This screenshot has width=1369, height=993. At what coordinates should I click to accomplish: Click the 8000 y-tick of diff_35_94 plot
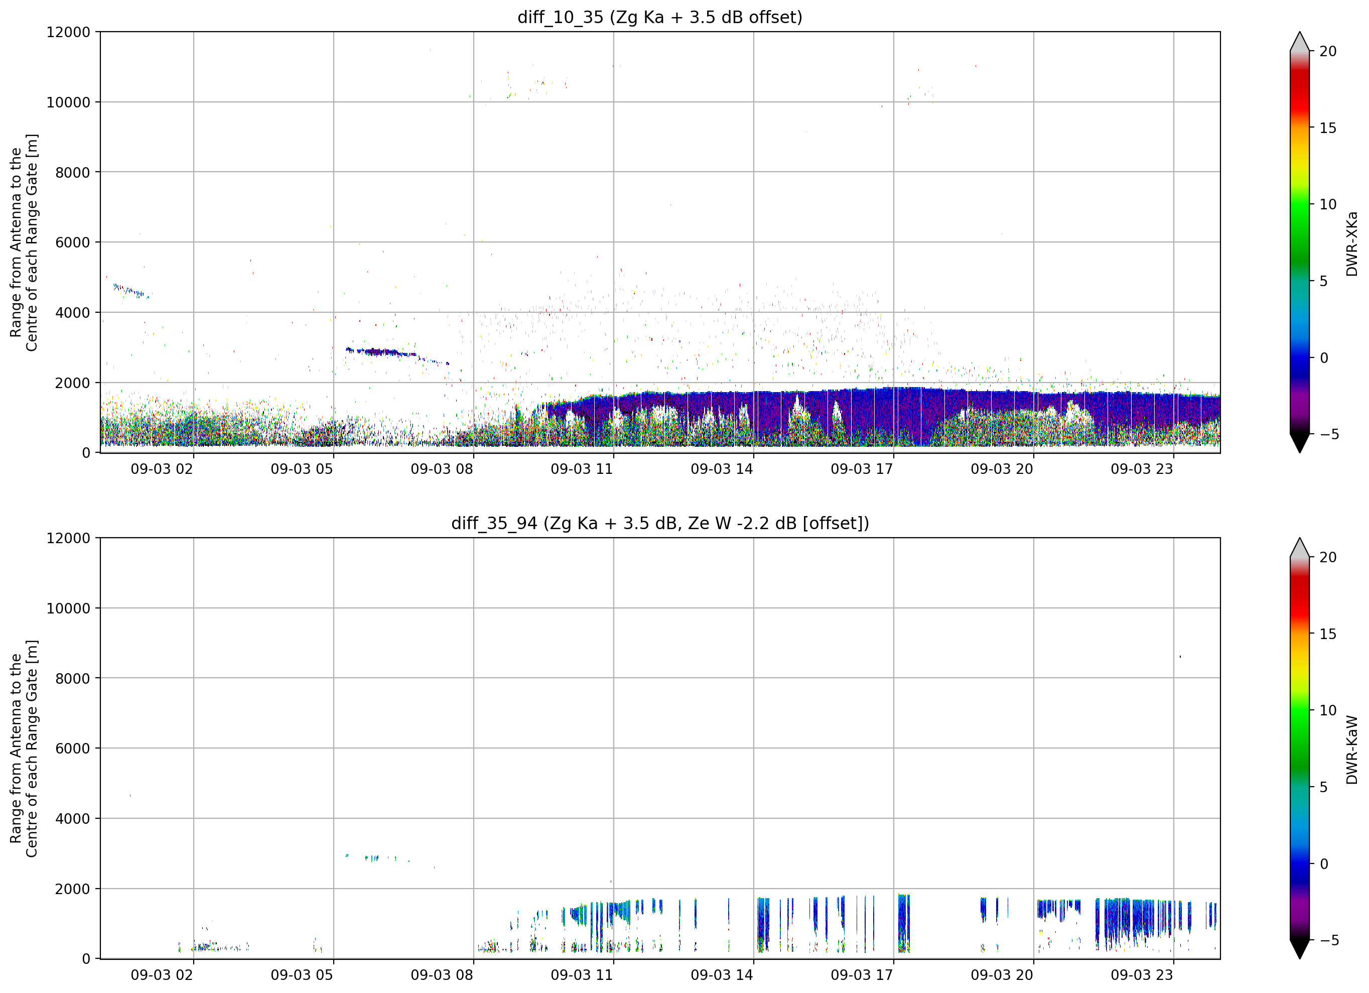coord(72,679)
